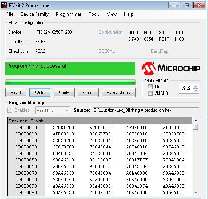The width and height of the screenshot is (208, 199).
Task: Open the Configuration link
Action: click(111, 32)
